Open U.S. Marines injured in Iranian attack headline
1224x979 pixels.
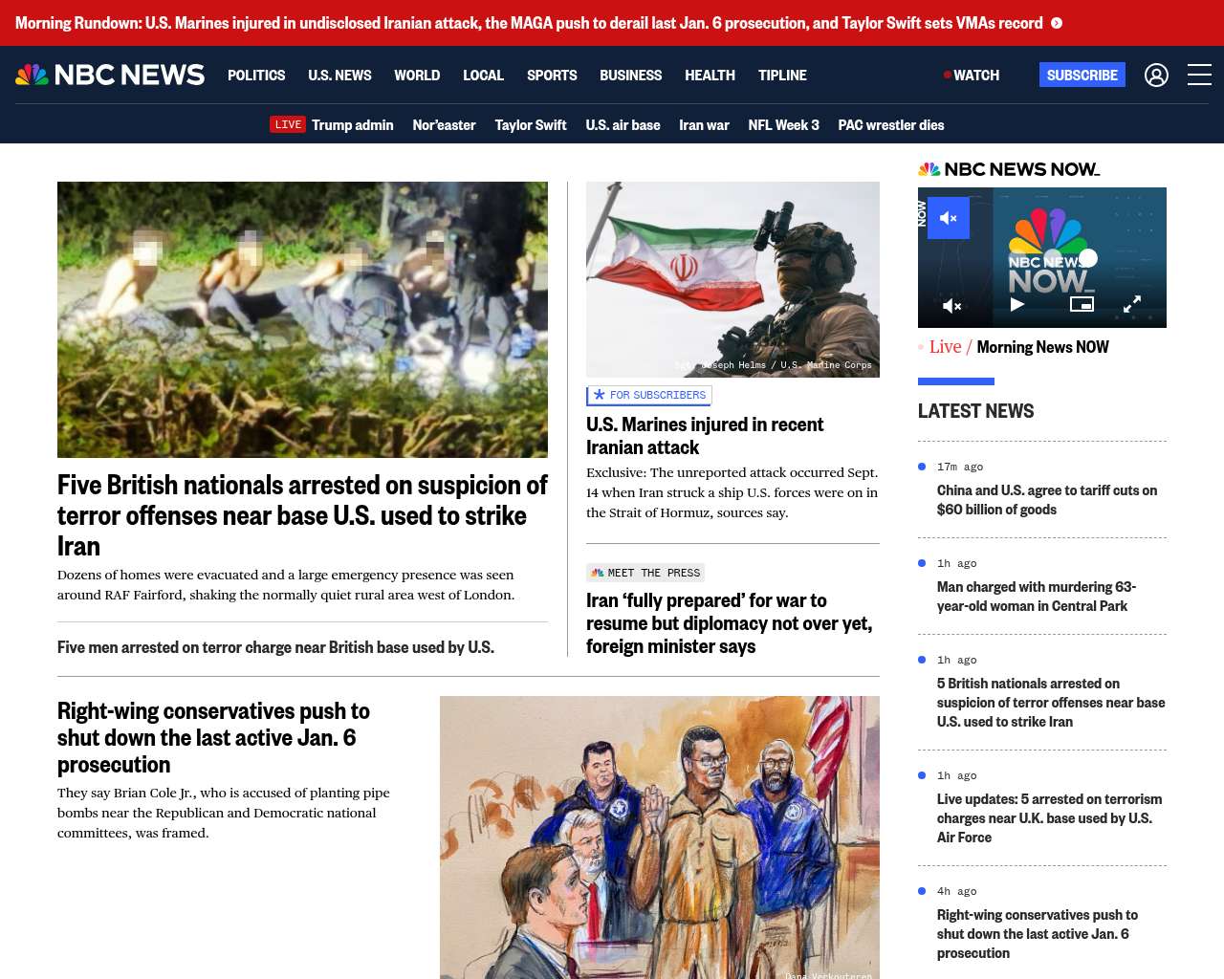pos(705,436)
